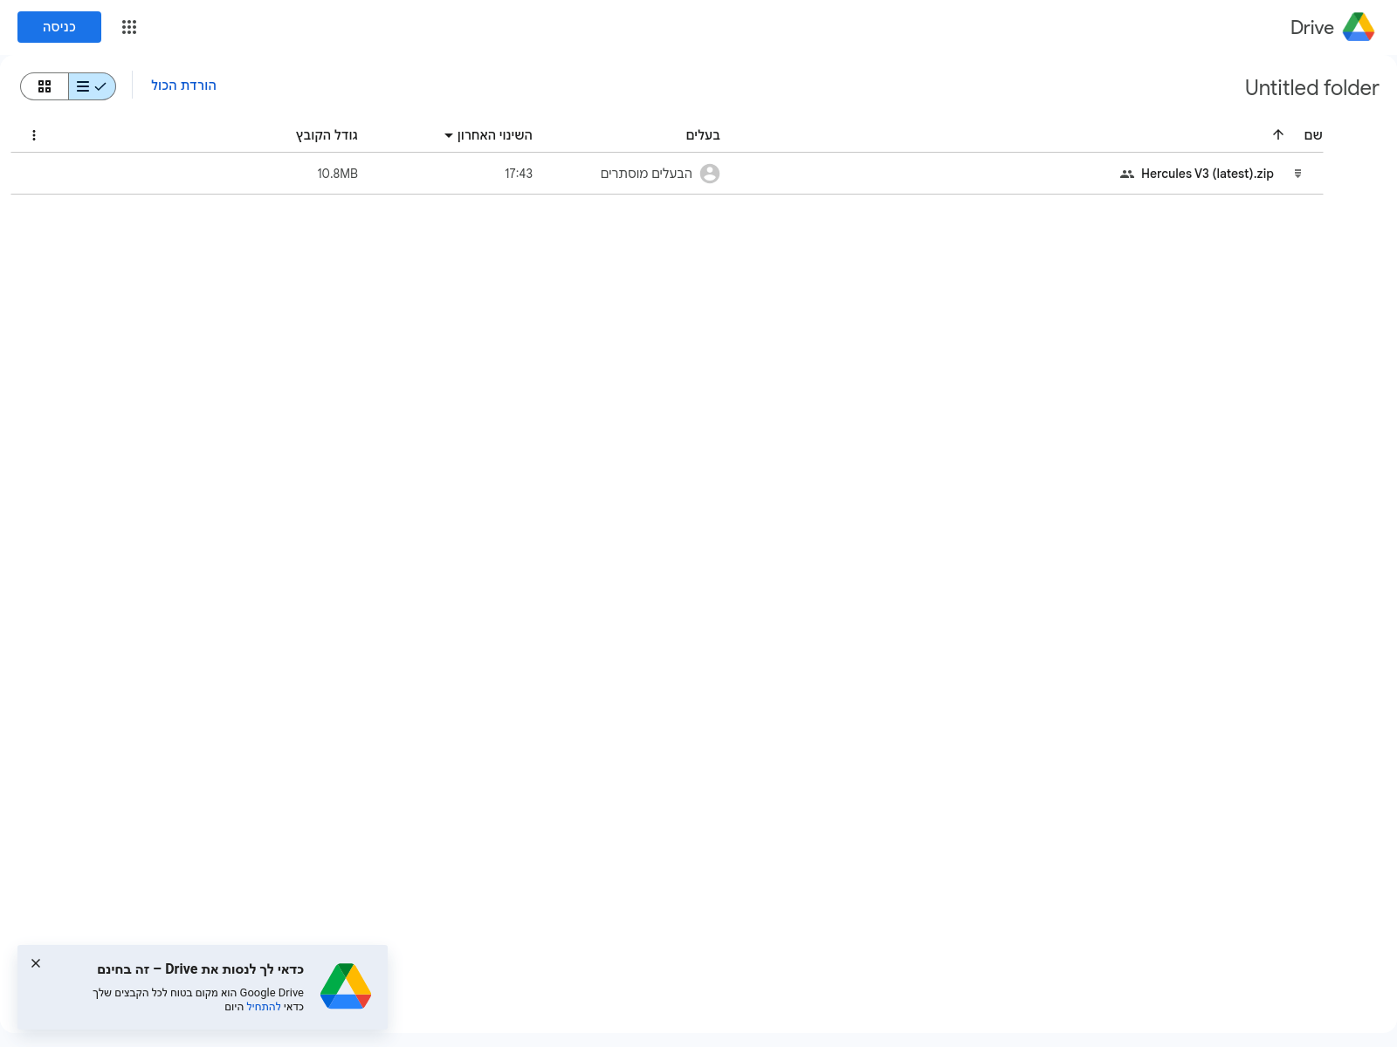Sort by גודל הקובץ file size column
Image resolution: width=1397 pixels, height=1047 pixels.
point(327,135)
